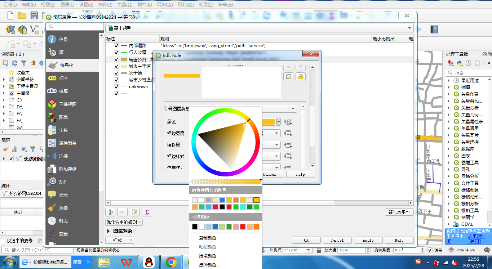Image resolution: width=492 pixels, height=269 pixels.
Task: Open the 符号图层类型 dropdown
Action: click(x=243, y=108)
